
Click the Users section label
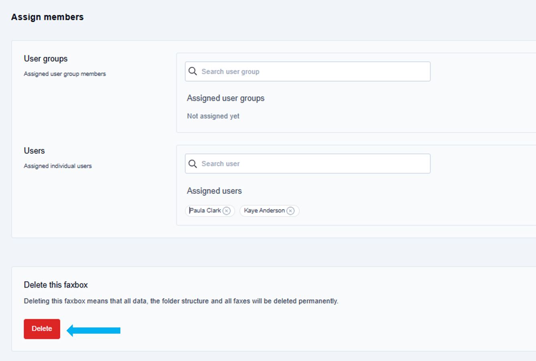pyautogui.click(x=34, y=151)
